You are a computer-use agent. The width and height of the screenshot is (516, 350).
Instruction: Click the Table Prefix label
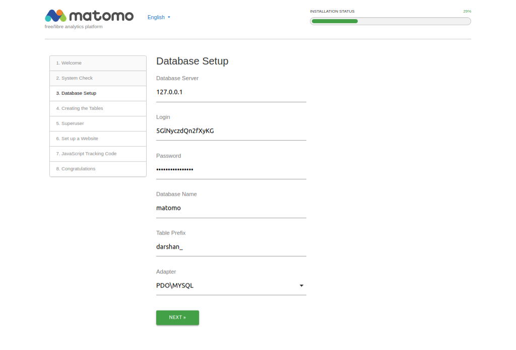171,233
